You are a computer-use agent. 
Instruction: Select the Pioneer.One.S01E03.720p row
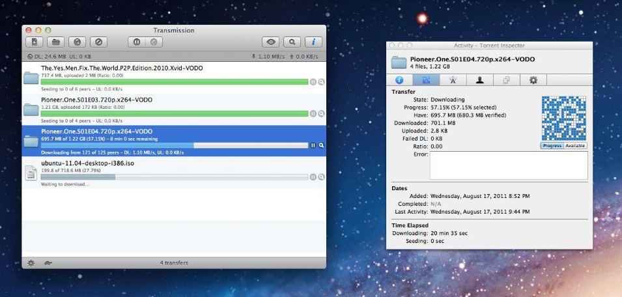pyautogui.click(x=174, y=109)
